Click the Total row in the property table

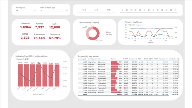(128, 94)
